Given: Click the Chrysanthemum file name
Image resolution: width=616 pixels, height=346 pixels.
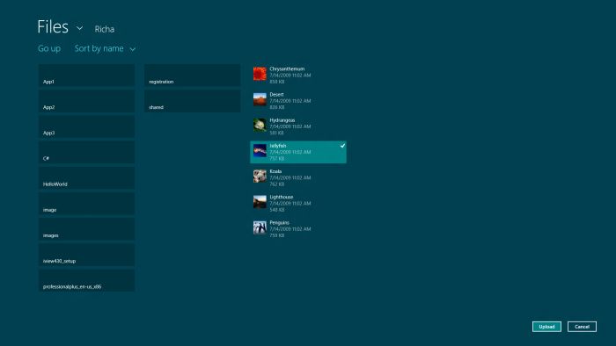Looking at the screenshot, I should click(x=287, y=69).
